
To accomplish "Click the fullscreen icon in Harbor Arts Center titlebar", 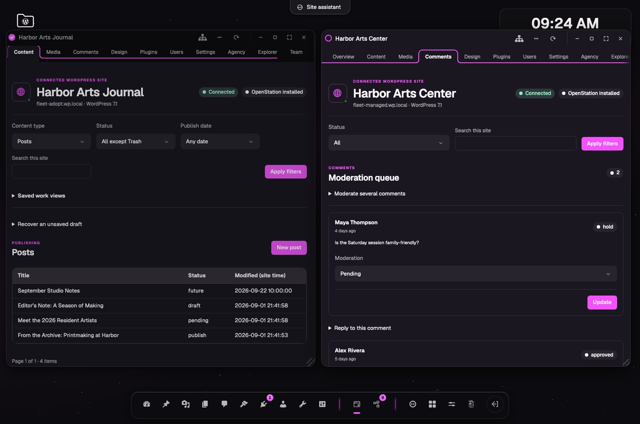I will coord(606,39).
